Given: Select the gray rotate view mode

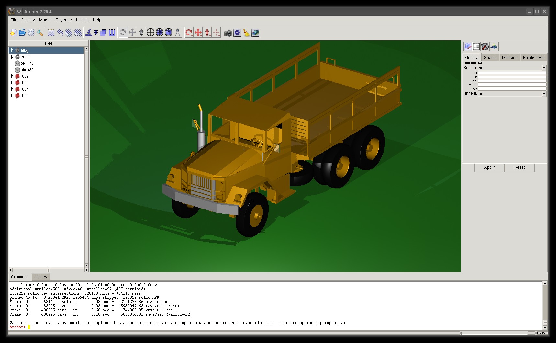Looking at the screenshot, I should (123, 33).
